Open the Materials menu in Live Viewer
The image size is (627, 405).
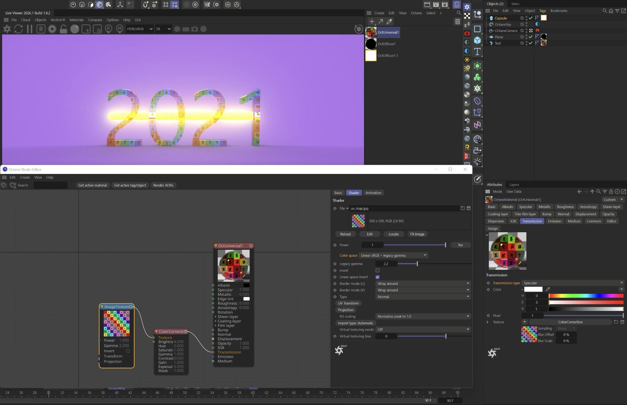(x=77, y=20)
